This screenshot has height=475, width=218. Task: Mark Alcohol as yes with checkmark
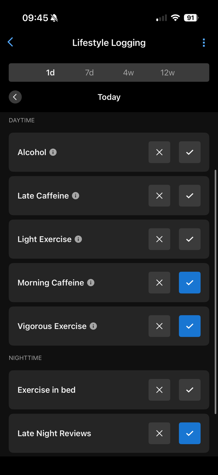pos(190,152)
